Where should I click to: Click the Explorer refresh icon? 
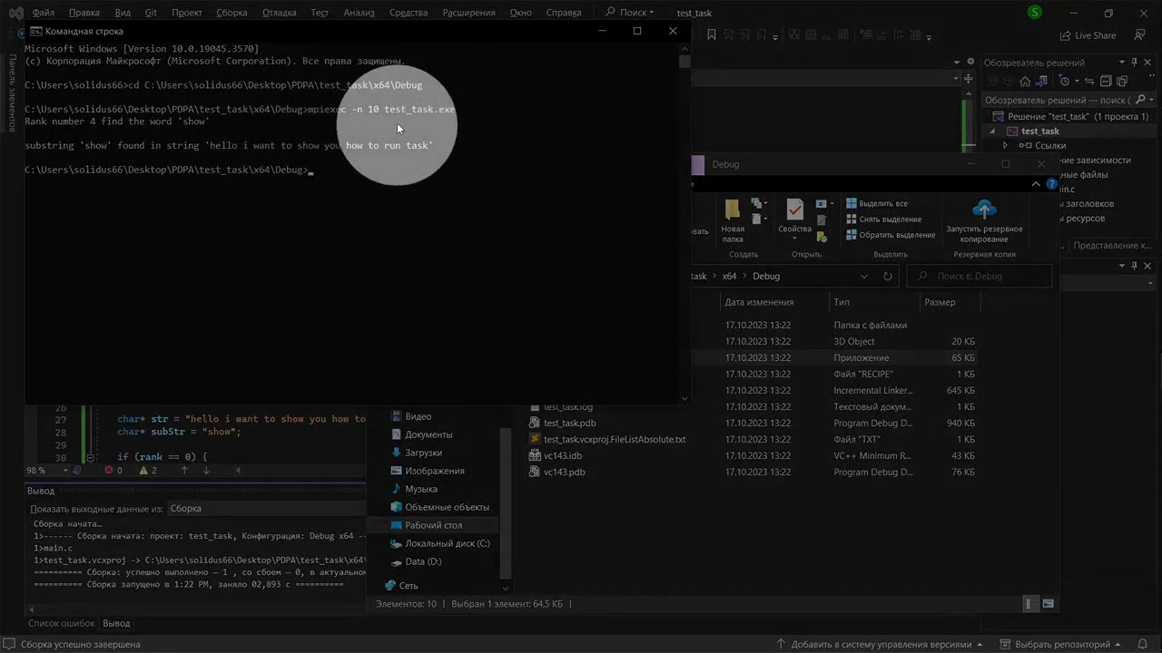(888, 277)
